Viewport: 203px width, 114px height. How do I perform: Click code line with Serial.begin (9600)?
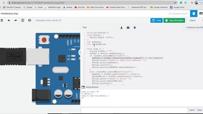coord(101,37)
